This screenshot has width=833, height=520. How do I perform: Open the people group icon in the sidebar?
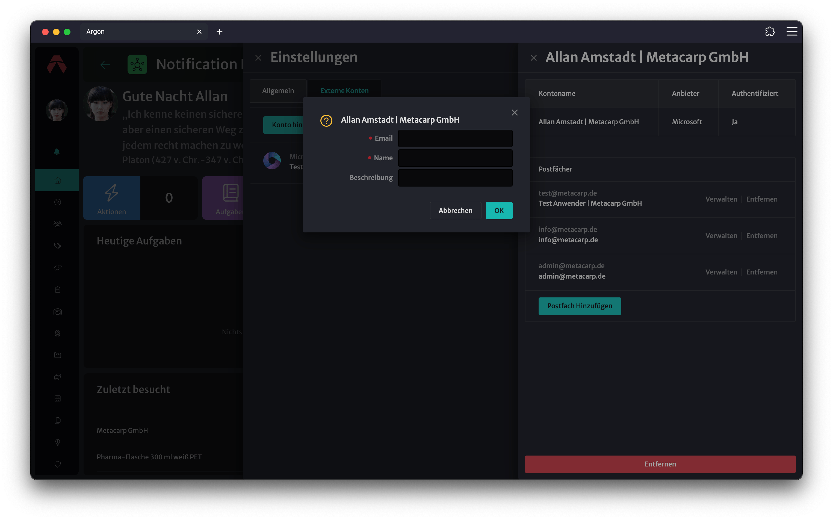pyautogui.click(x=57, y=224)
